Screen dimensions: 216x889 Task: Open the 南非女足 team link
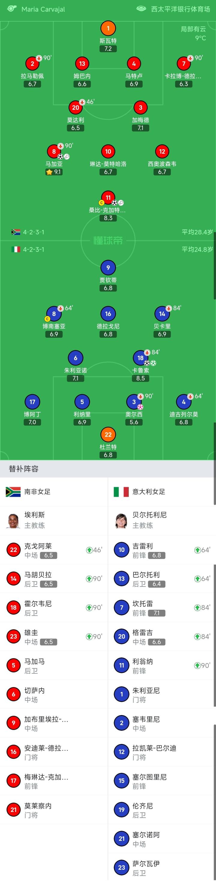[x=37, y=491]
